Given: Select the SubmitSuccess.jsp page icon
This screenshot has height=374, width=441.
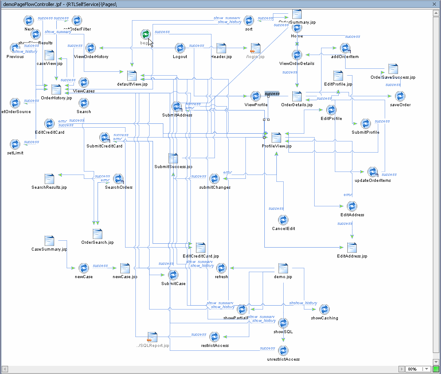Looking at the screenshot, I should [173, 158].
